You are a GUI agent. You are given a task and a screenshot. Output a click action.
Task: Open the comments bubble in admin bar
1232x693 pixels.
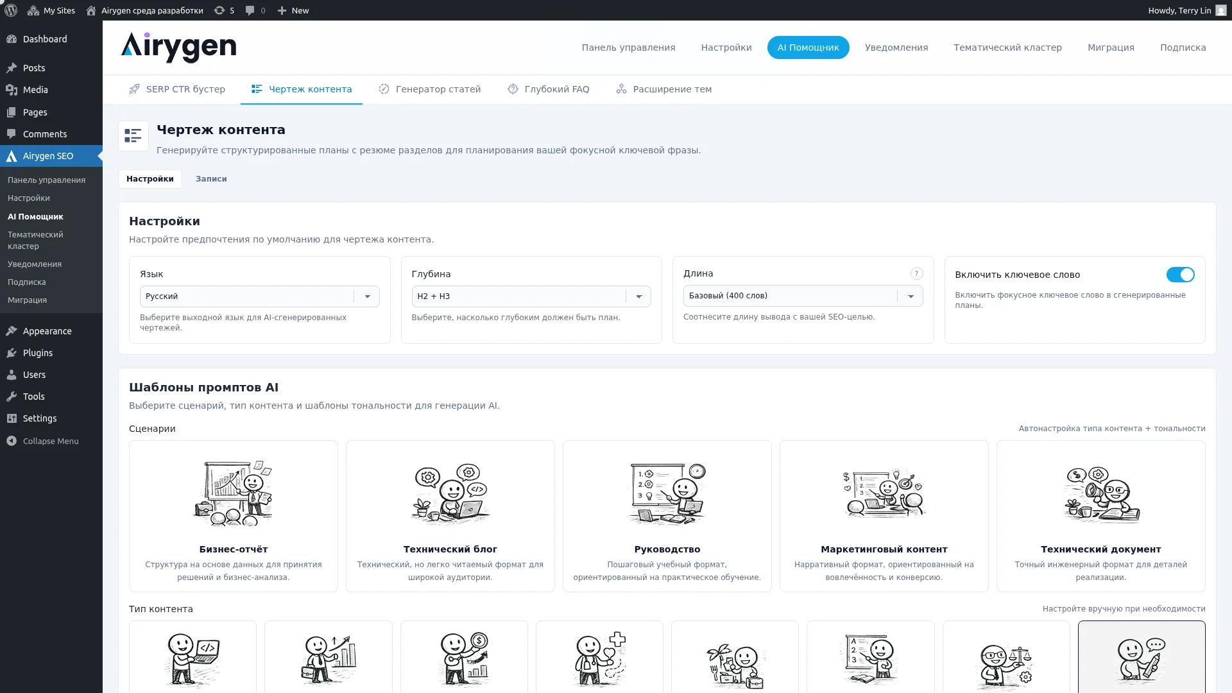[x=255, y=10]
